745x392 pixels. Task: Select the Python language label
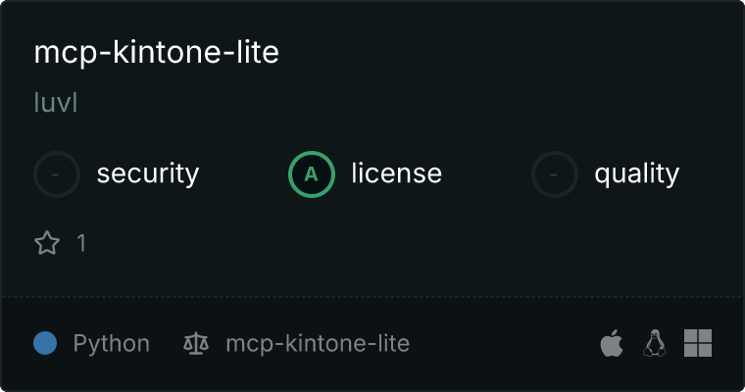(111, 343)
